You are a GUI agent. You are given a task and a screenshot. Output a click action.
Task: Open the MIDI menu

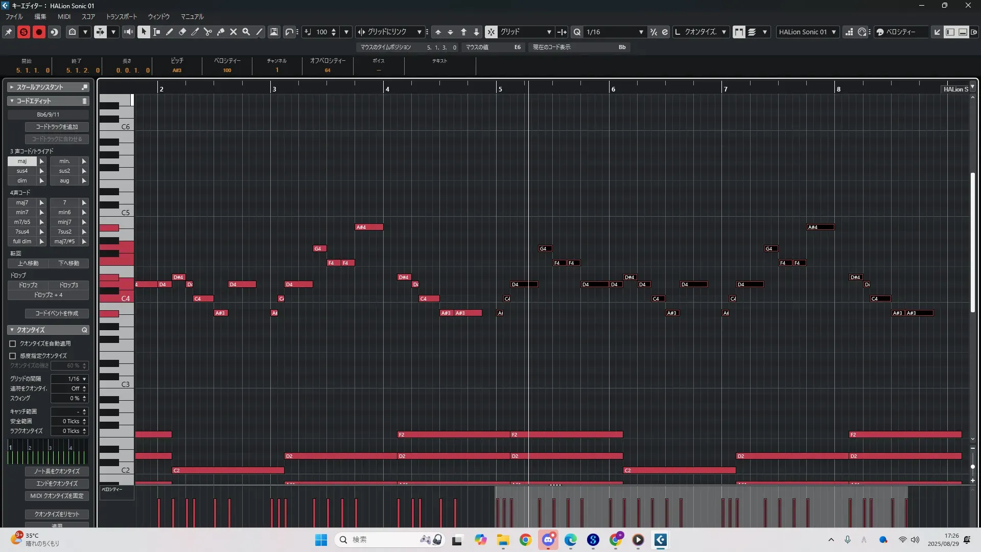tap(64, 17)
